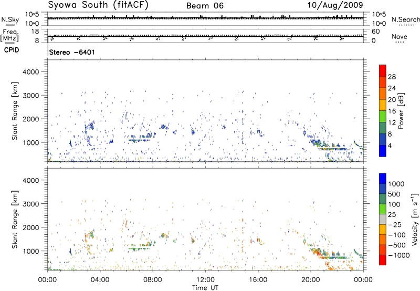Click the '16:00' time tick label
Image resolution: width=420 pixels, height=291 pixels.
[258, 280]
